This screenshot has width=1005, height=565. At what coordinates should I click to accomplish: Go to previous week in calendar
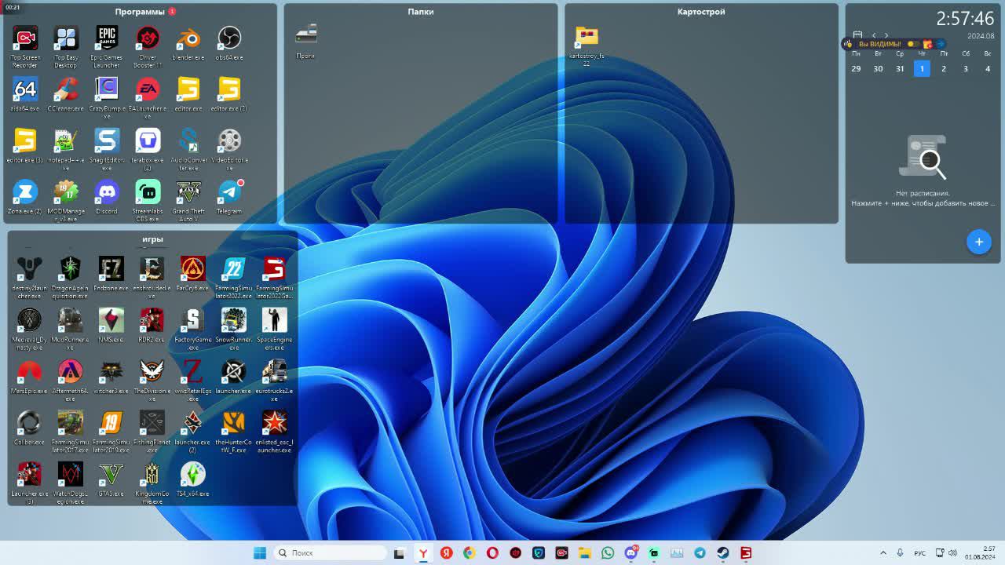coord(874,35)
